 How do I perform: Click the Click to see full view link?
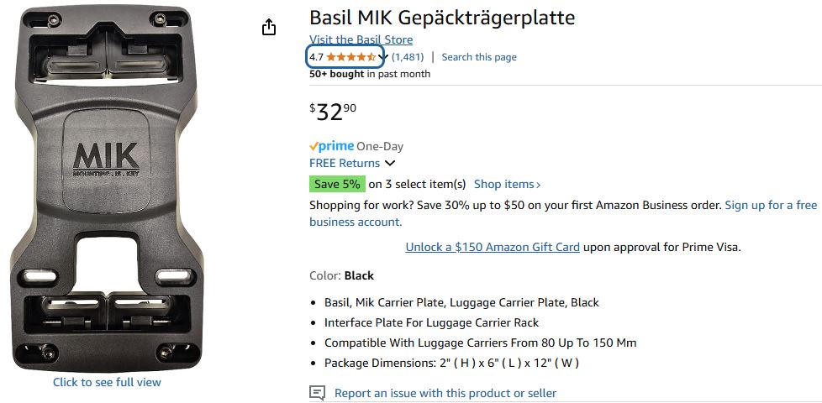(107, 382)
